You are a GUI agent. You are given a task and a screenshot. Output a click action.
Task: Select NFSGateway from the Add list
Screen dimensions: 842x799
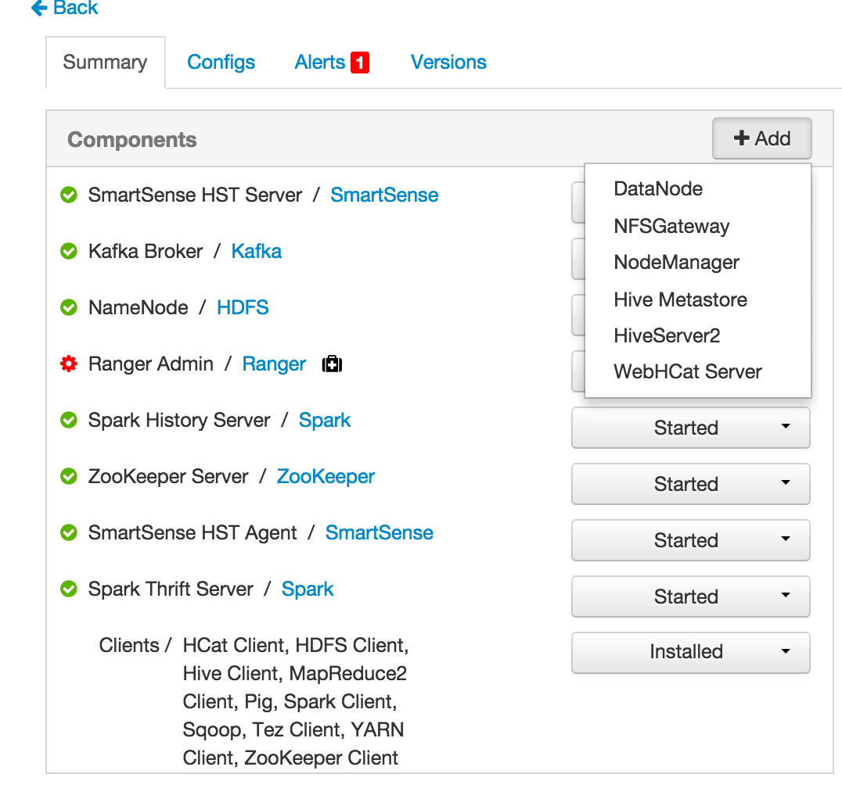click(671, 226)
